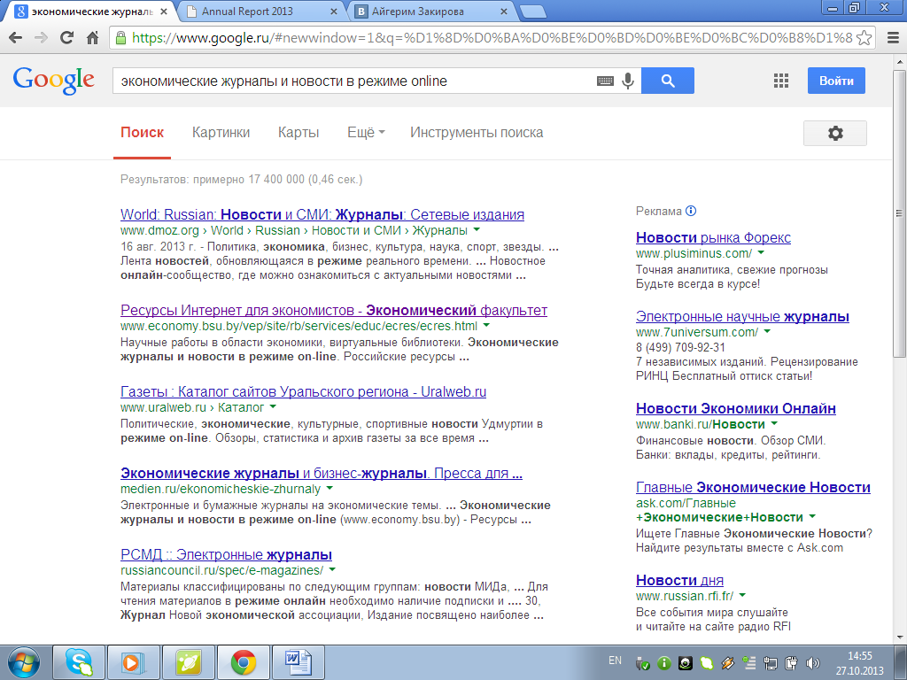Open Инструменты поиска
The image size is (907, 680).
[x=477, y=133]
